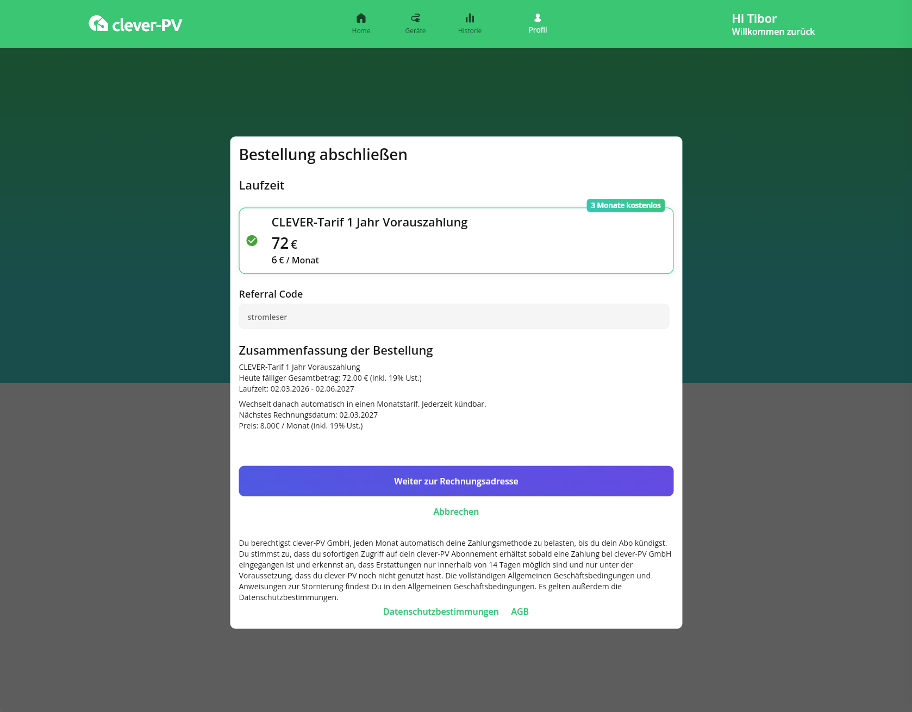Image resolution: width=912 pixels, height=712 pixels.
Task: Cancel the order with the Abbrechen link
Action: [455, 512]
